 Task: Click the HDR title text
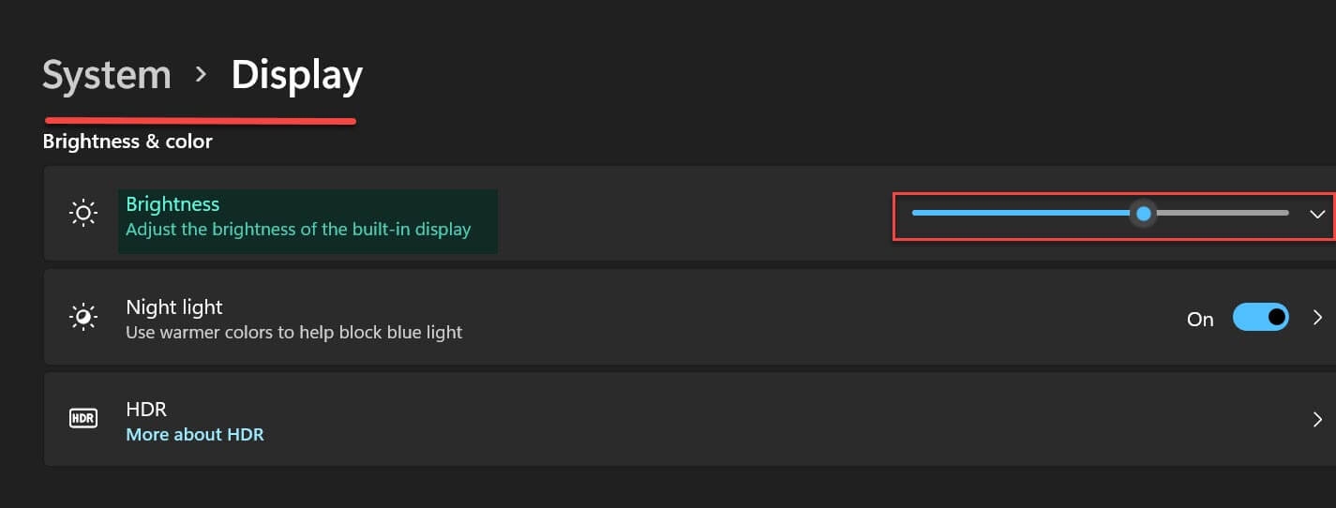click(146, 410)
